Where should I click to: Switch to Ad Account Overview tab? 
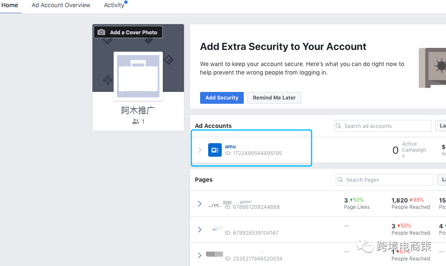click(61, 5)
